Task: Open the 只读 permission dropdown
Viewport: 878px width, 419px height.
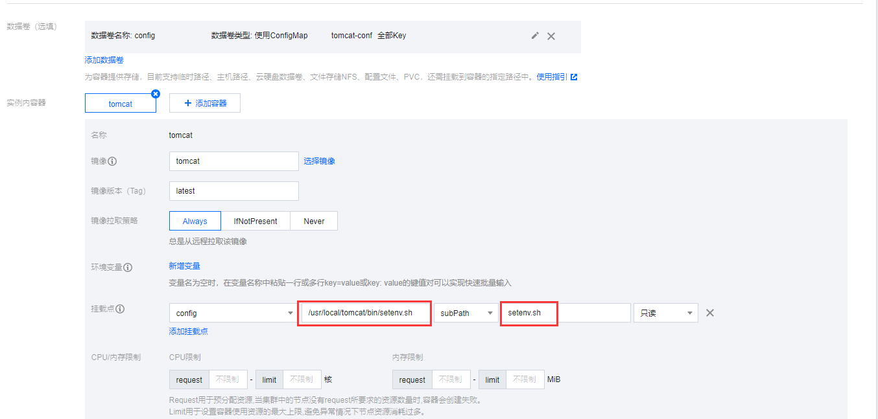Action: coord(665,313)
